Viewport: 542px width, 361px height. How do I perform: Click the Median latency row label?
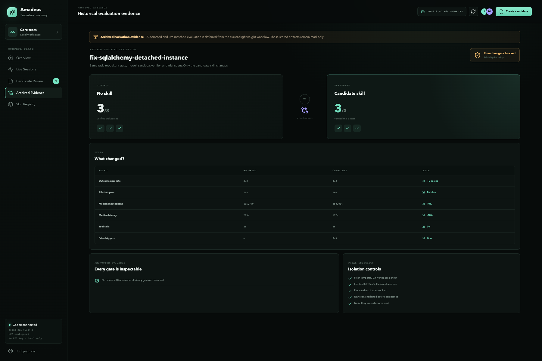[x=107, y=215]
